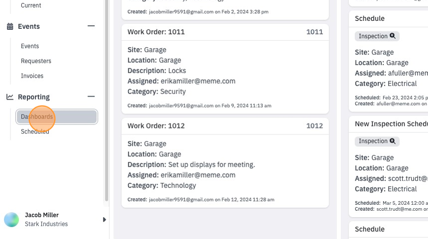Click magnifier icon in second Inspection badge
The height and width of the screenshot is (239, 428).
pos(393,141)
